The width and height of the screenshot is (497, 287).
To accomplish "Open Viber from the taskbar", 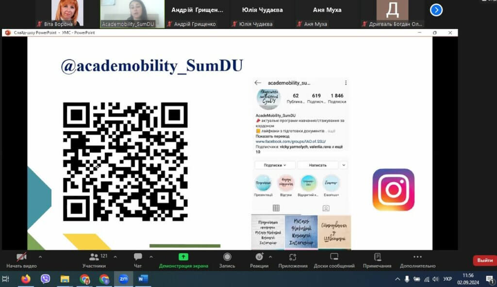I will pos(45,279).
